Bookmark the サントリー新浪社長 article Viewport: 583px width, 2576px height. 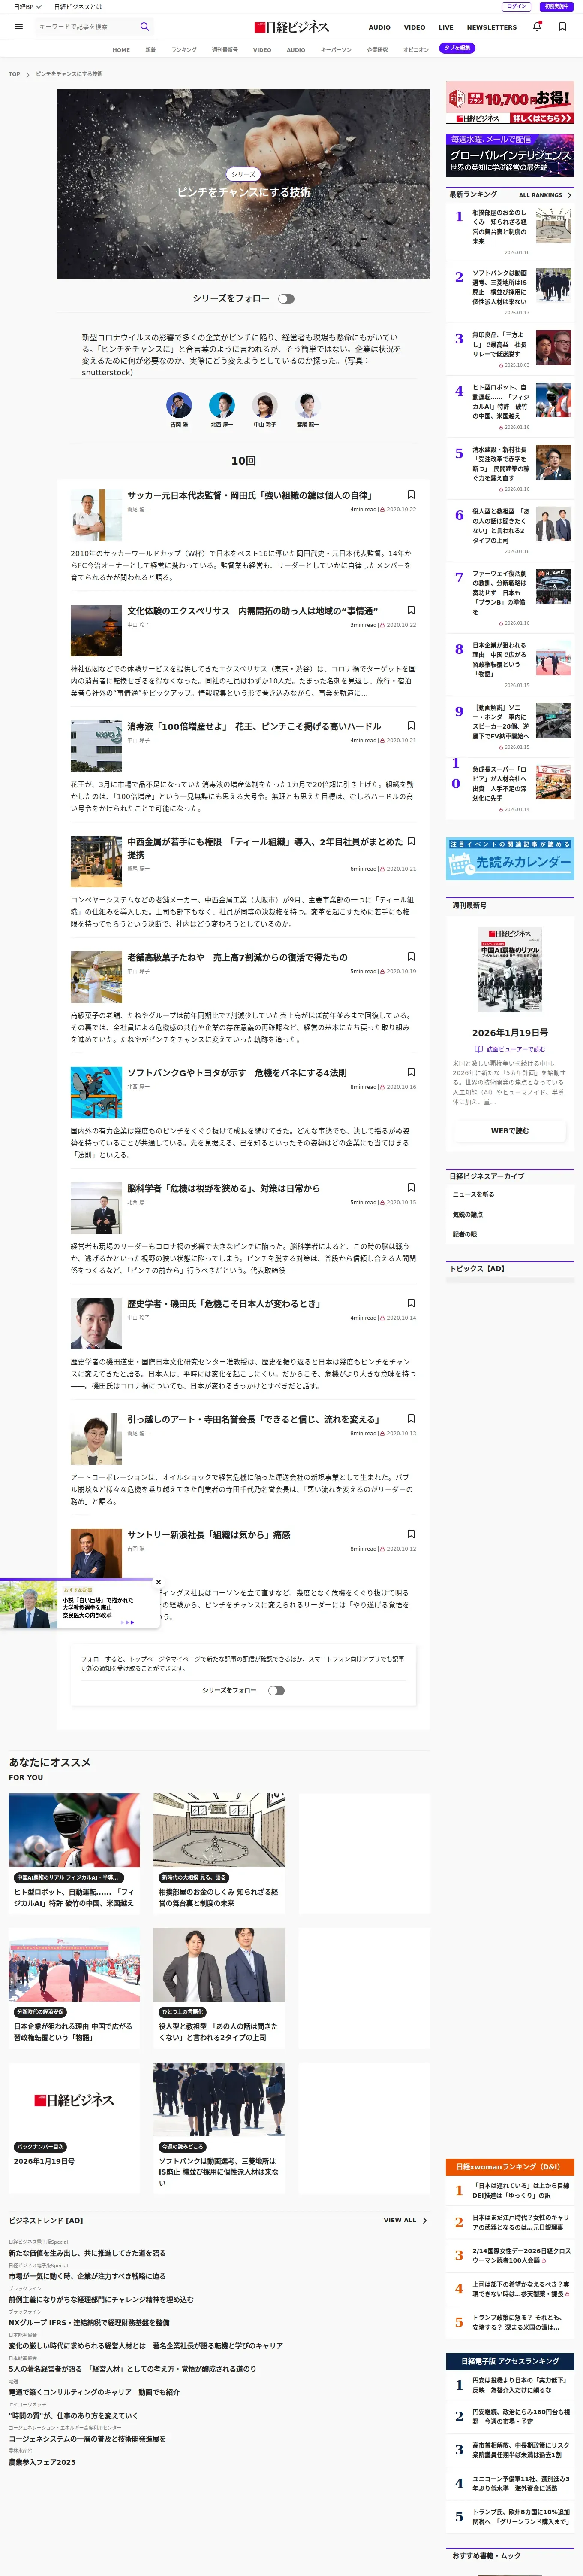pyautogui.click(x=410, y=1534)
